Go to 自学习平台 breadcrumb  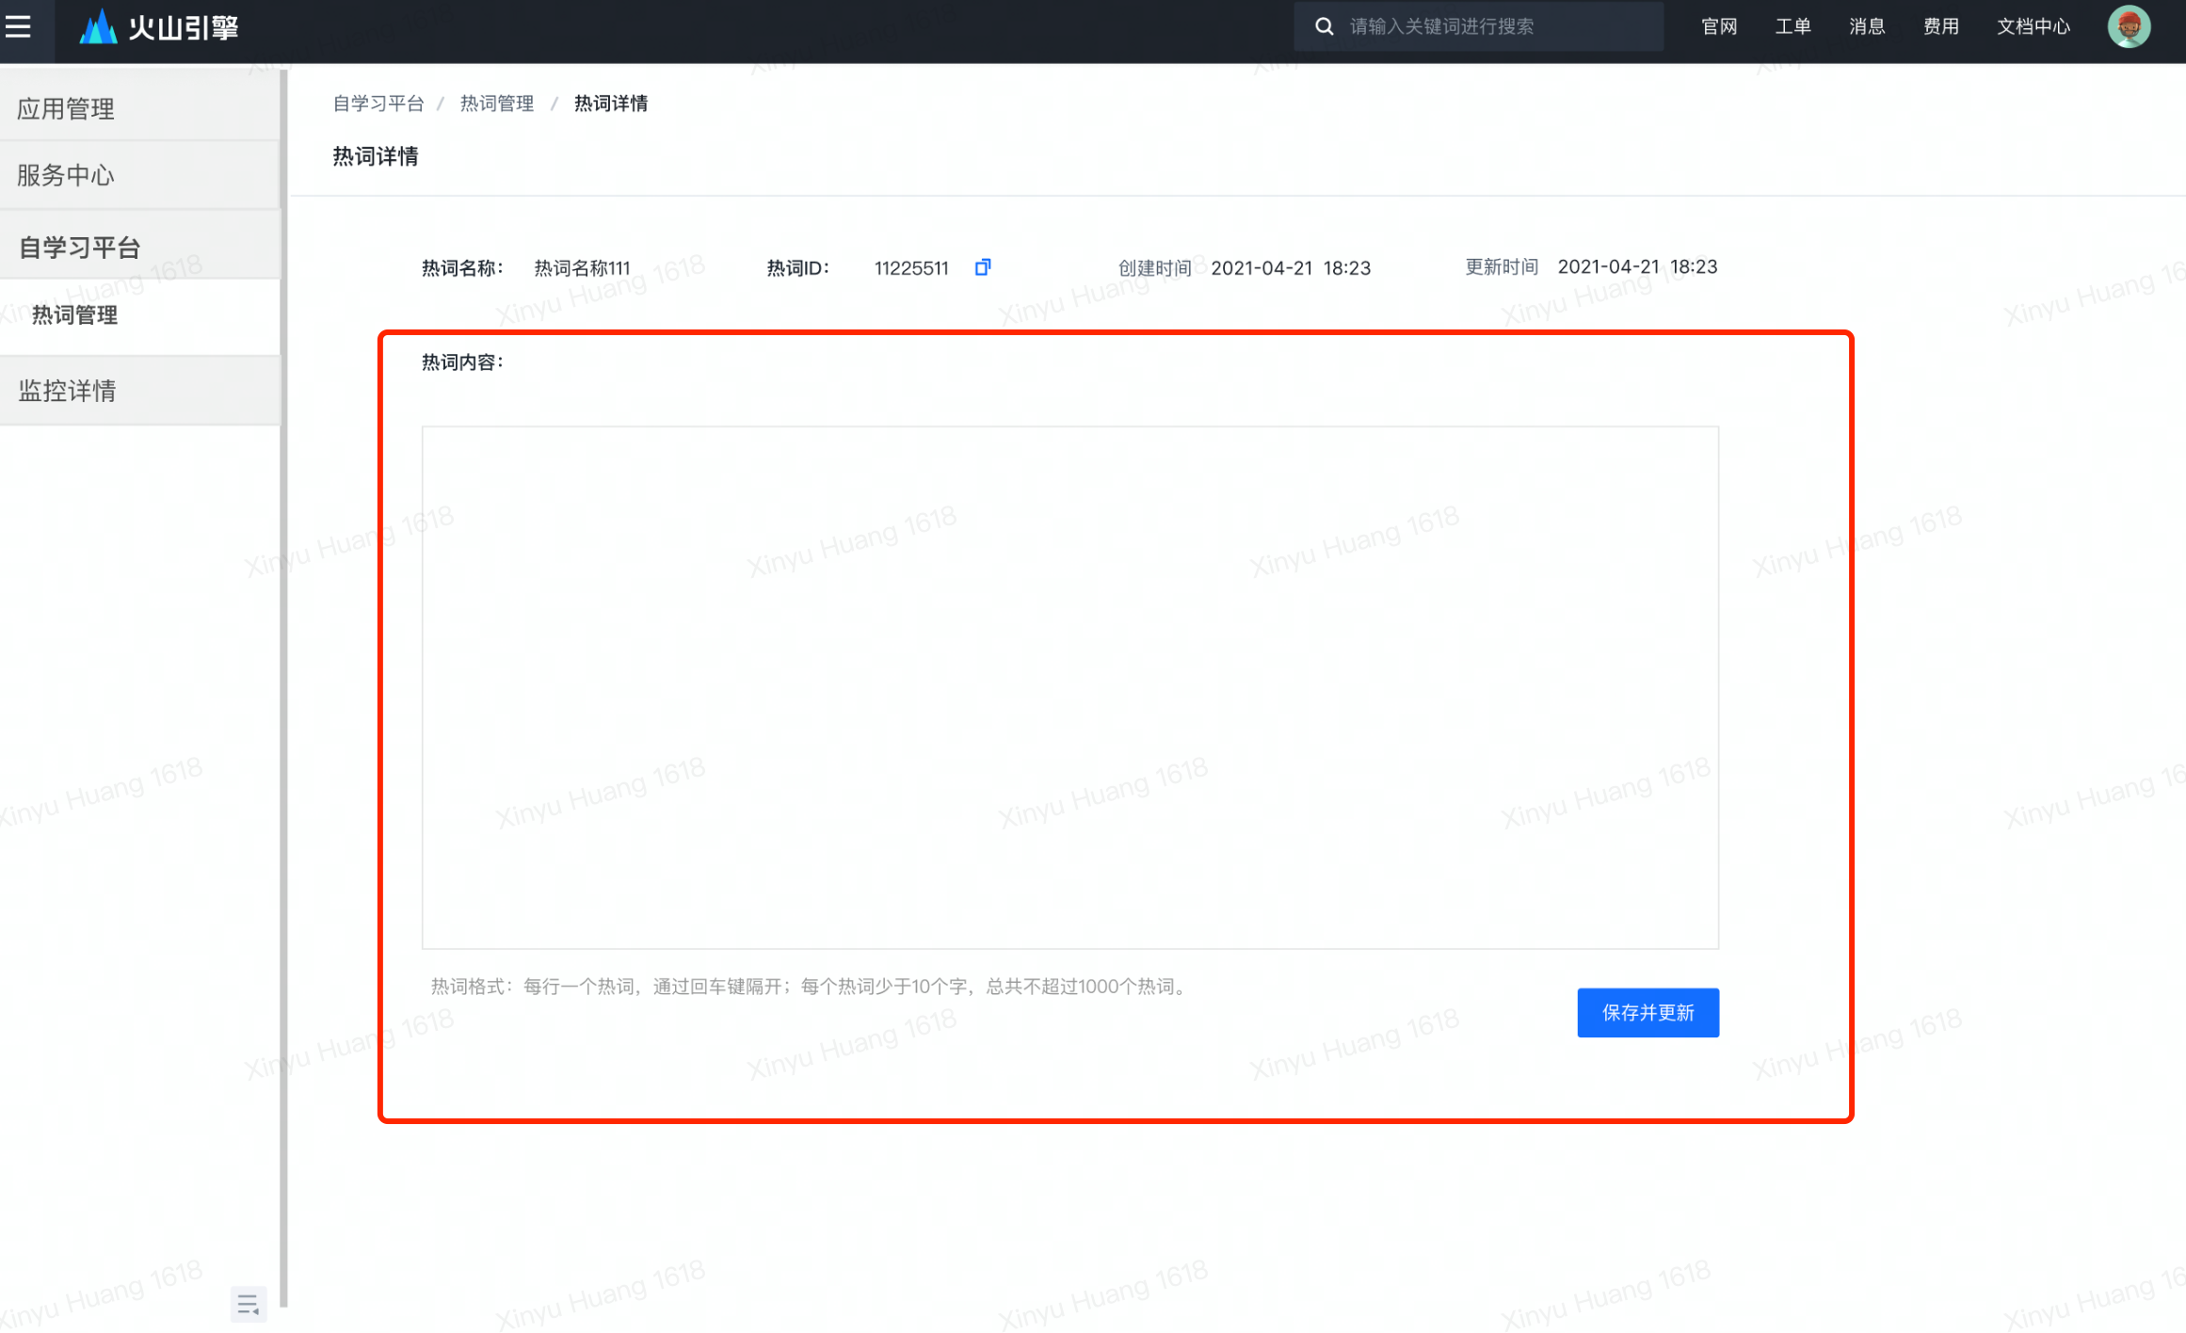pyautogui.click(x=378, y=104)
